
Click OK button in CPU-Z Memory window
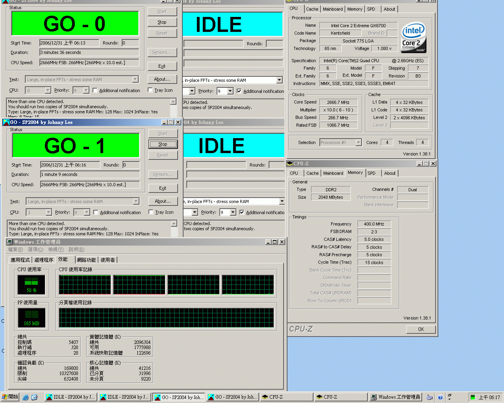click(421, 329)
